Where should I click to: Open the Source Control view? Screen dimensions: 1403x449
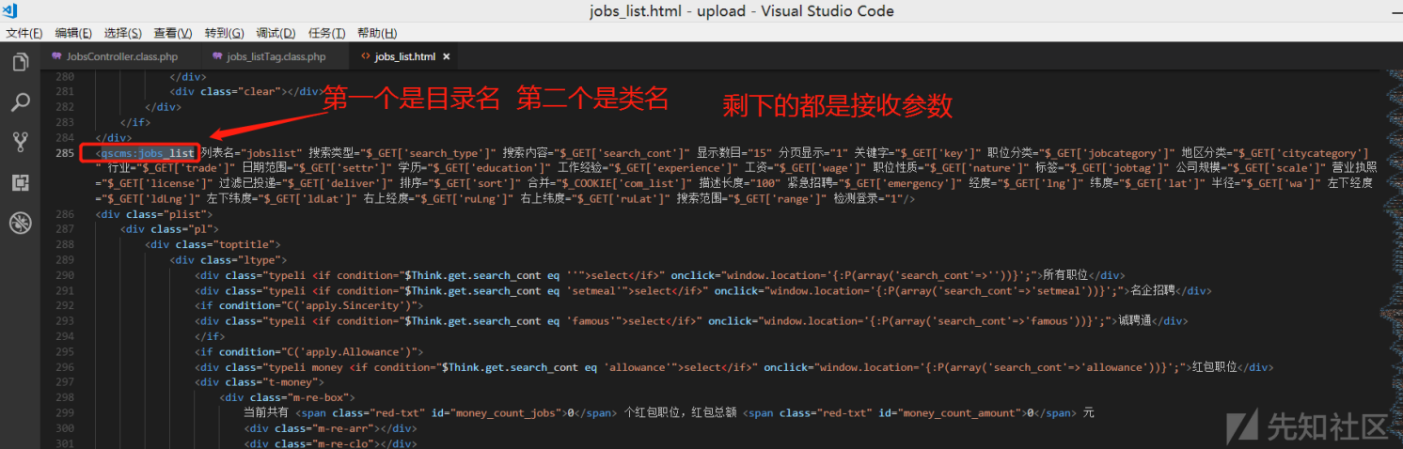click(20, 143)
